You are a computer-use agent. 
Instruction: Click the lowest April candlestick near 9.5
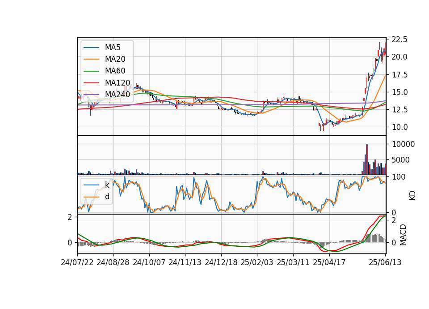click(321, 127)
